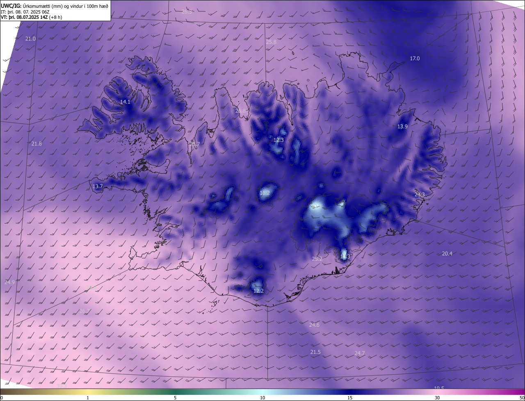Select the 25.2 label south of Vatnajökull
Screen dimensions: 525x401
317,259
